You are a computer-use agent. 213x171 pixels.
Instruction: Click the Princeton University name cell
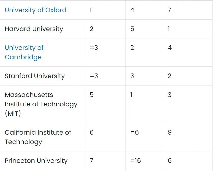36,161
